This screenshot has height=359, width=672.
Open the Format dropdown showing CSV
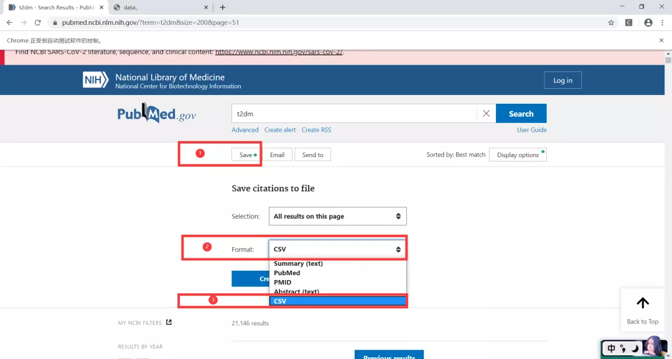pyautogui.click(x=338, y=249)
